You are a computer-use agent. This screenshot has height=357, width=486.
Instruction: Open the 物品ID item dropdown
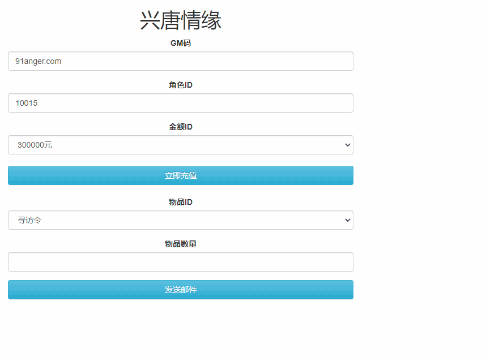(x=180, y=220)
